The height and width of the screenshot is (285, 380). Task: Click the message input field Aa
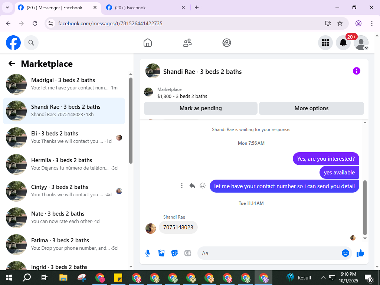coord(269,253)
